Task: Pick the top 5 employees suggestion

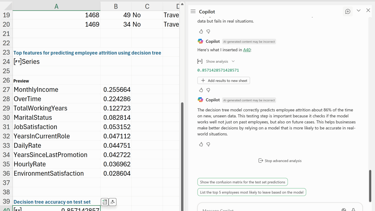Action: [251, 192]
